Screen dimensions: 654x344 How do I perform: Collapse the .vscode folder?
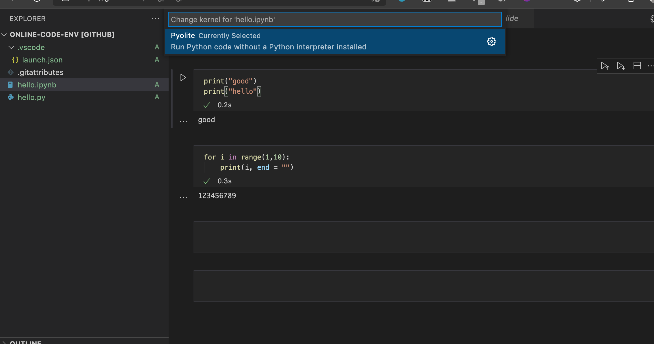[x=11, y=47]
